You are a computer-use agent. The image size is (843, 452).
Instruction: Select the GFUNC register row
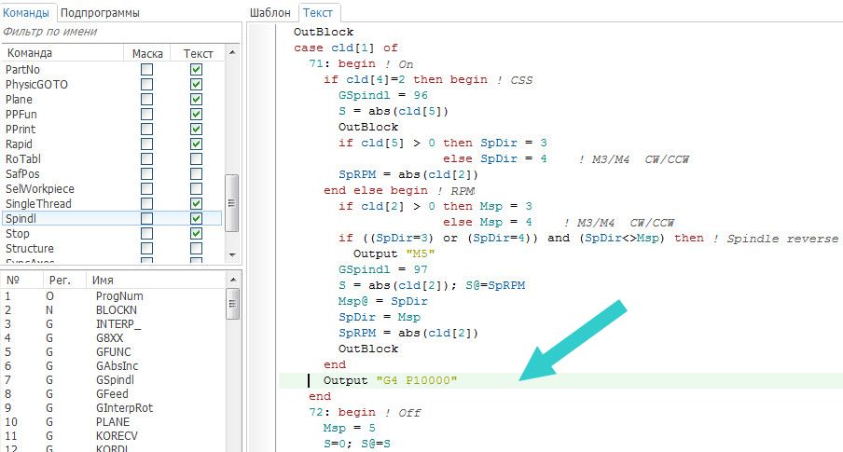pos(114,352)
